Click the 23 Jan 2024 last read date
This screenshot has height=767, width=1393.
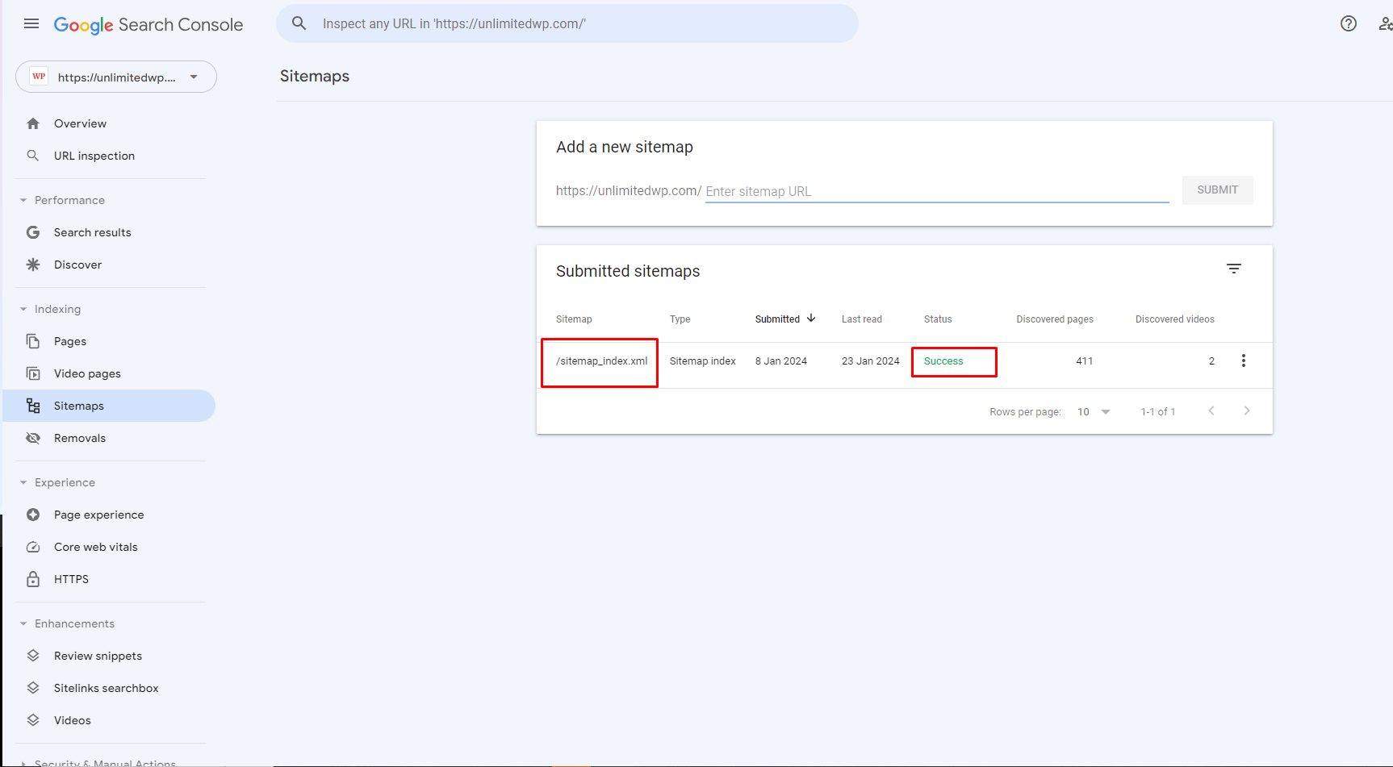tap(870, 361)
